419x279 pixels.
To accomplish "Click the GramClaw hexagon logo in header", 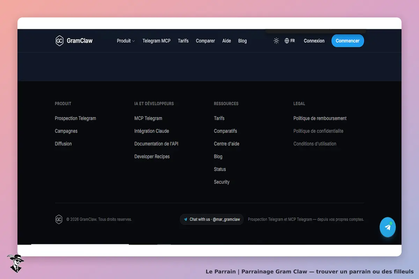I will tap(59, 41).
